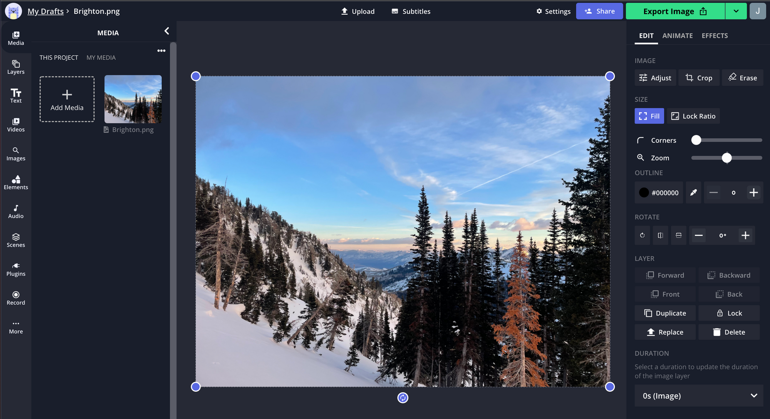Viewport: 770px width, 419px height.
Task: Click the rotation handle below canvas
Action: coord(403,397)
